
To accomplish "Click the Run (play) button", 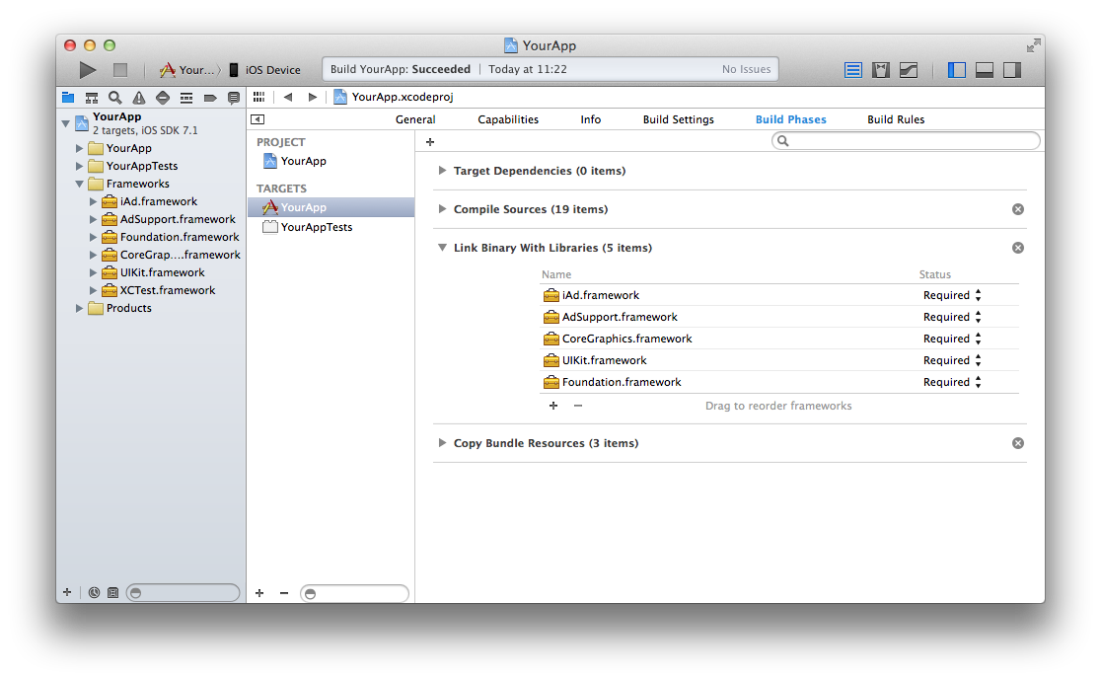I will [x=88, y=70].
